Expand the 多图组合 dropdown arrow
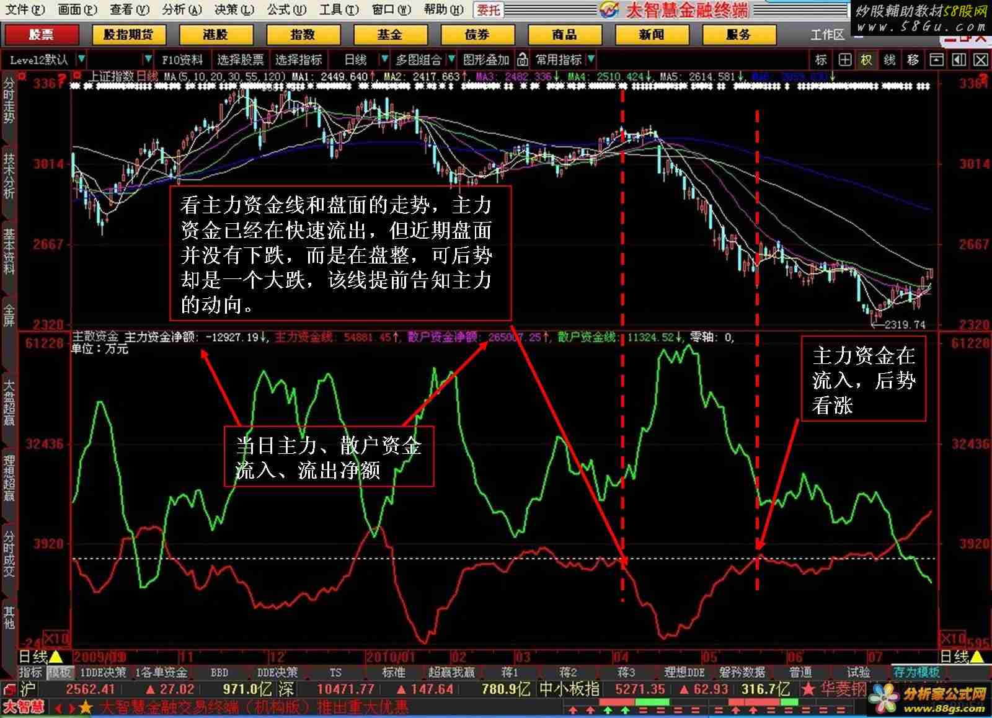The image size is (992, 718). [451, 60]
